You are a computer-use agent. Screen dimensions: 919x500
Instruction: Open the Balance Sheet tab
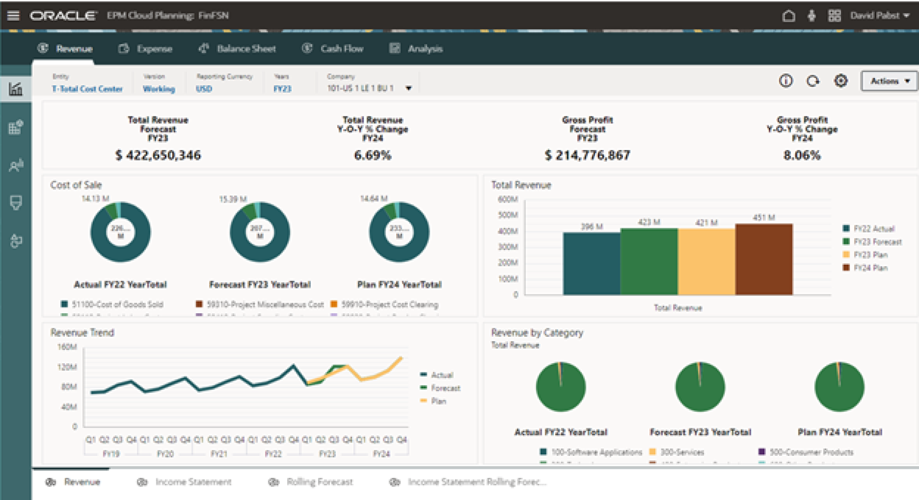(x=237, y=49)
